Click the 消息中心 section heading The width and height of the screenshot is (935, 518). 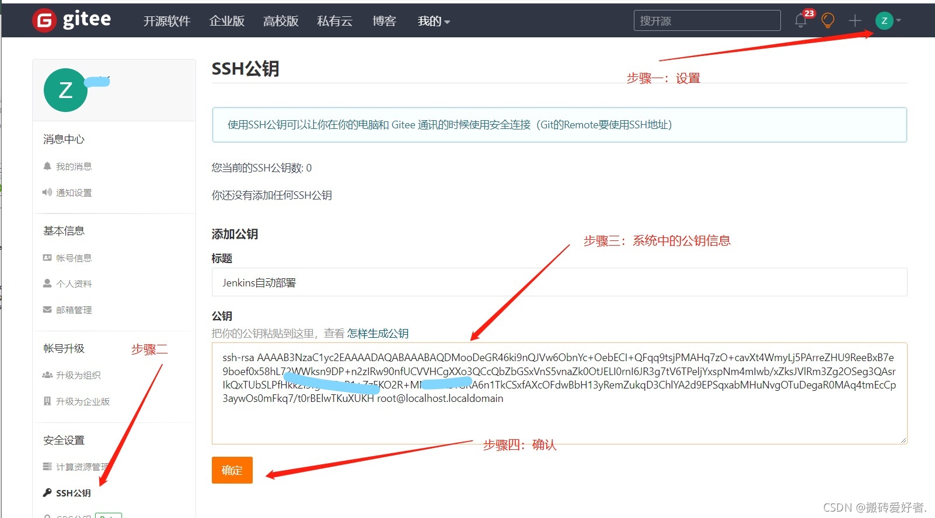tap(64, 139)
